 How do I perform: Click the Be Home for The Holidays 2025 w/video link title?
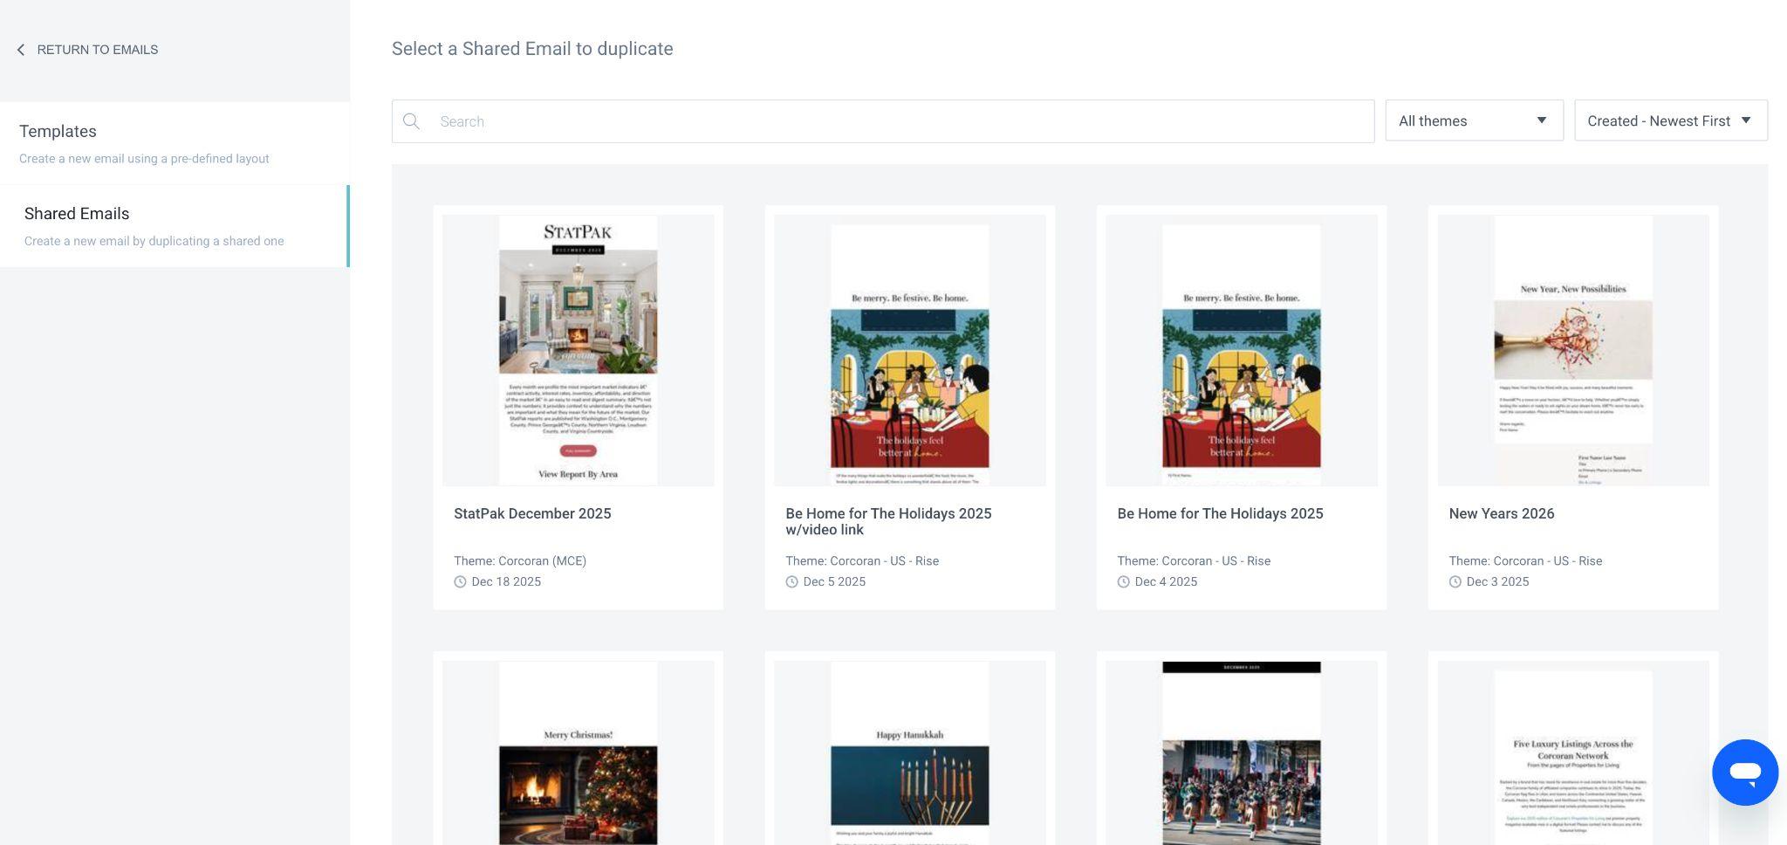[x=888, y=521]
